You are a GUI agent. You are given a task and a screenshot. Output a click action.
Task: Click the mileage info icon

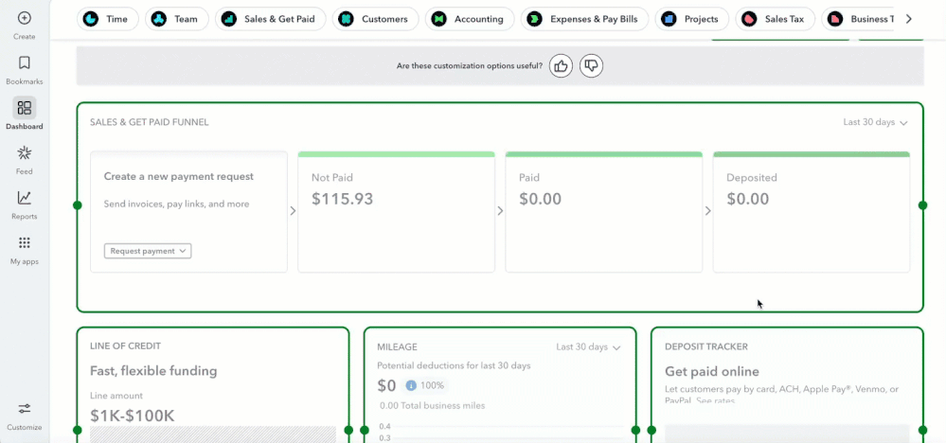410,385
